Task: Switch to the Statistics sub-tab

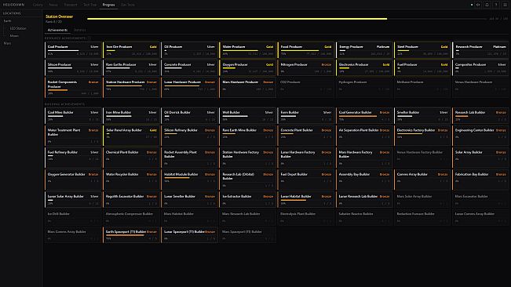Action: tap(79, 30)
